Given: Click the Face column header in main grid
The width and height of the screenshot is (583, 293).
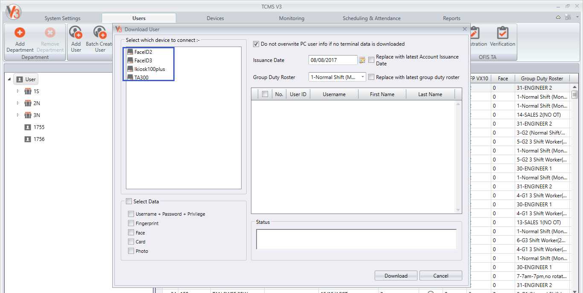Looking at the screenshot, I should [503, 78].
